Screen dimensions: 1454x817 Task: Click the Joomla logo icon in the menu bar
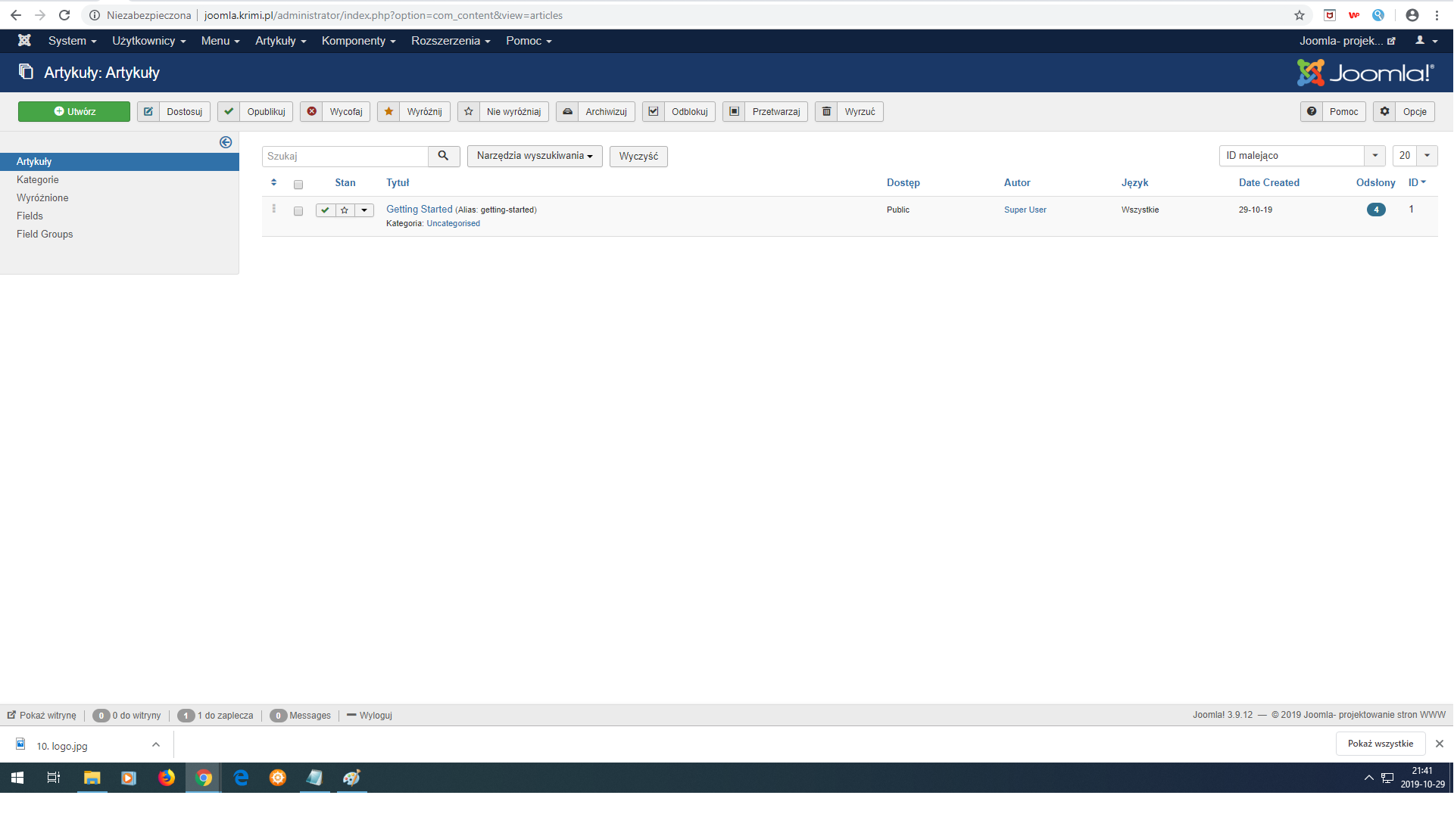pos(24,41)
